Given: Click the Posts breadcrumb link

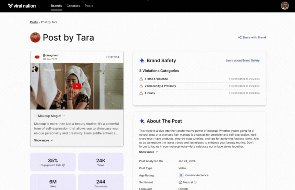Looking at the screenshot, I should [x=34, y=22].
